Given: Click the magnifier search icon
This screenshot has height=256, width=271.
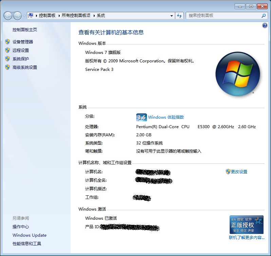Looking at the screenshot, I should (x=264, y=16).
